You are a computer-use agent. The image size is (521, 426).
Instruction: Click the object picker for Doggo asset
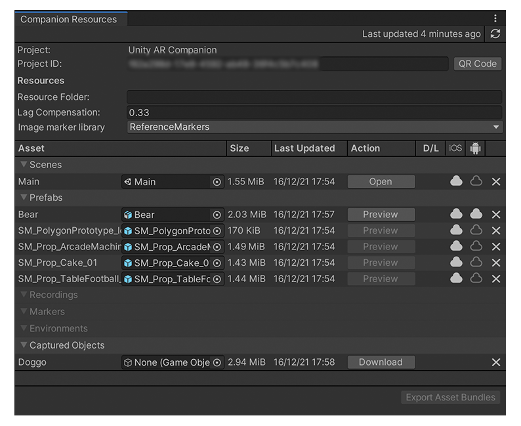[217, 362]
